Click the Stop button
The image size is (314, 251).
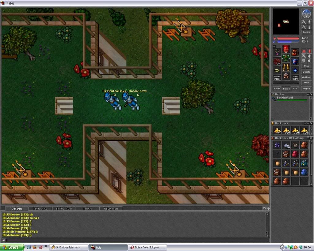306,66
